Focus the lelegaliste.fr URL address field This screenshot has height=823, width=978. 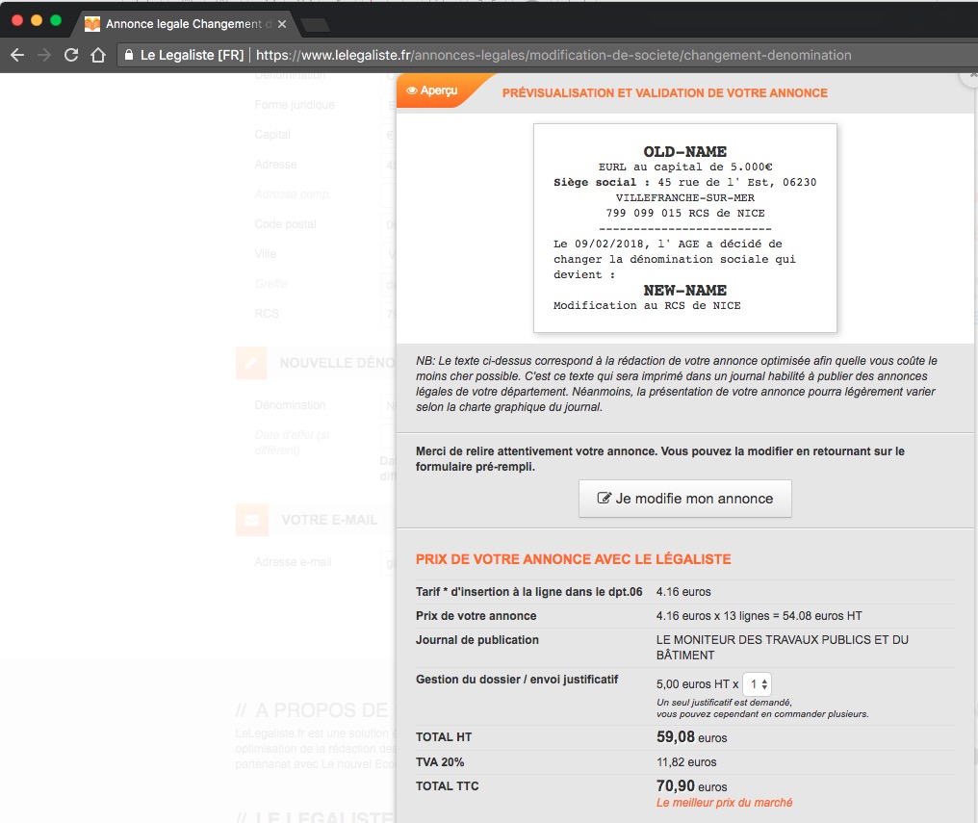[x=553, y=55]
